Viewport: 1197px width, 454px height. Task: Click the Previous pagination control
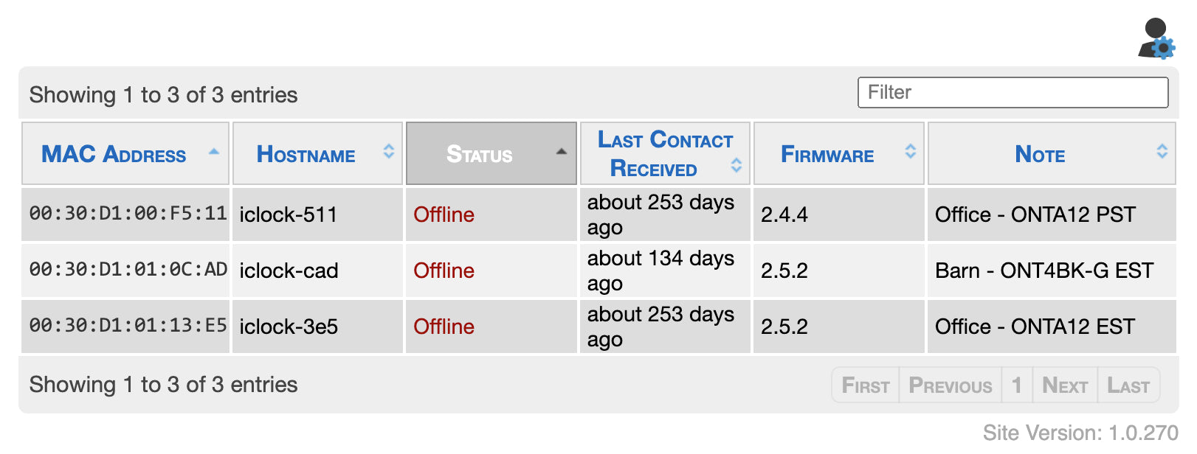tap(951, 384)
